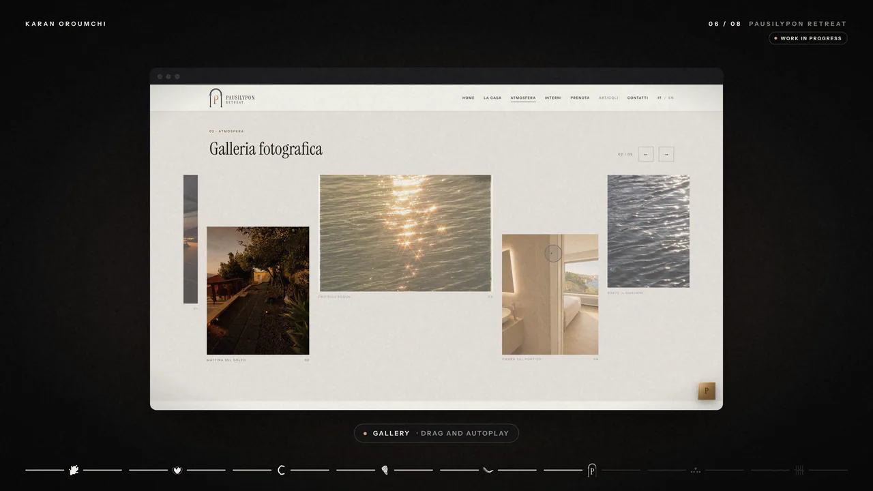Screen dimensions: 873x491
Task: Click the Galleria fotografica heading
Action: tap(266, 149)
